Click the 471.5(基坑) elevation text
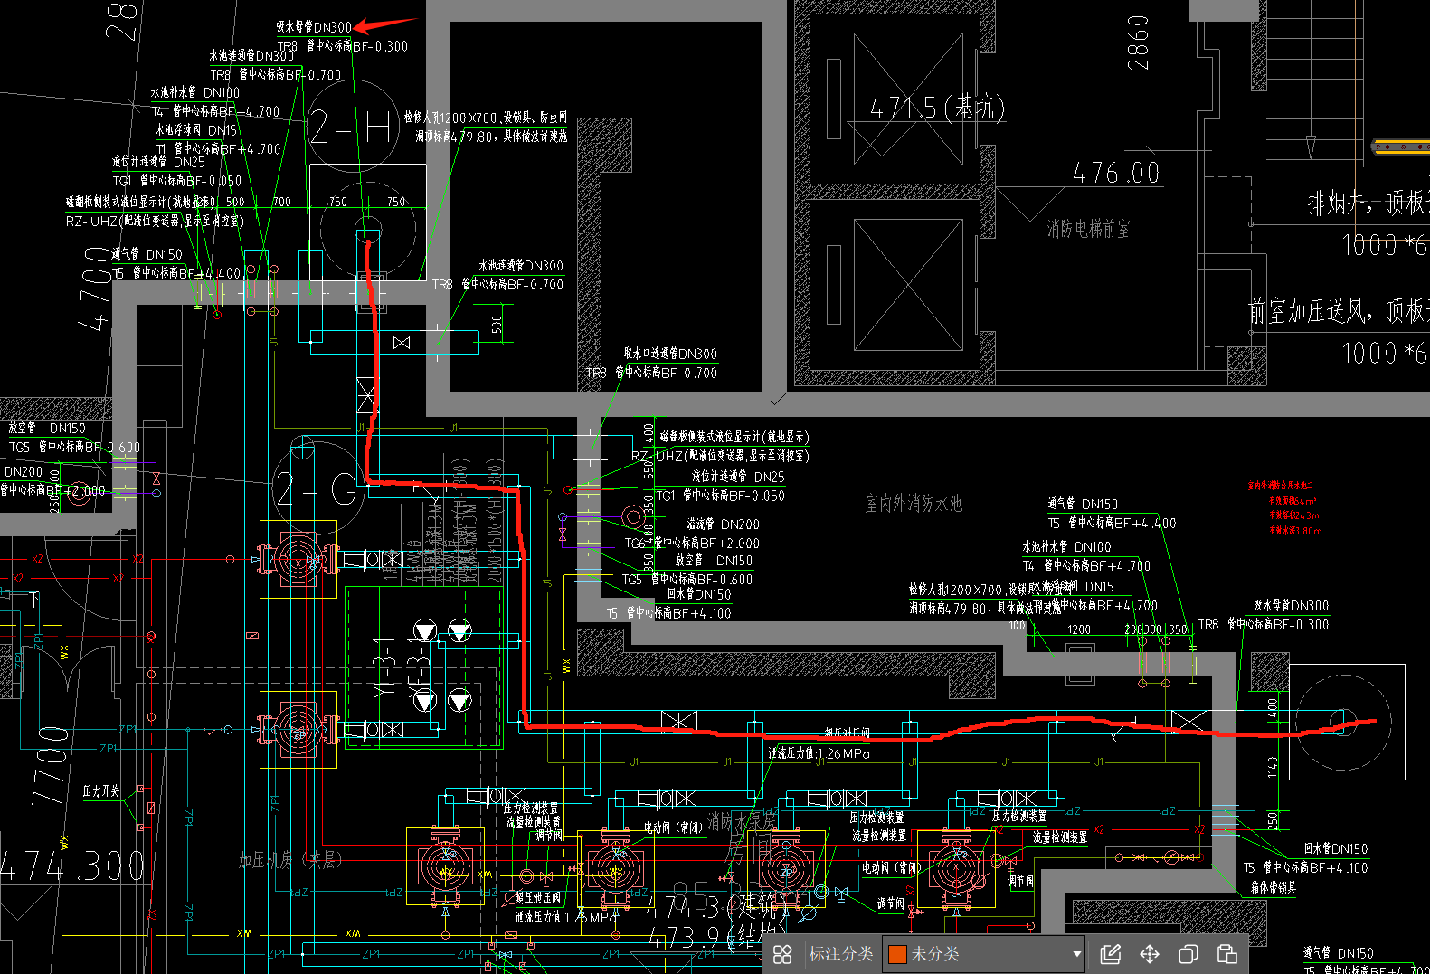Screen dimensions: 1430x974 (937, 109)
